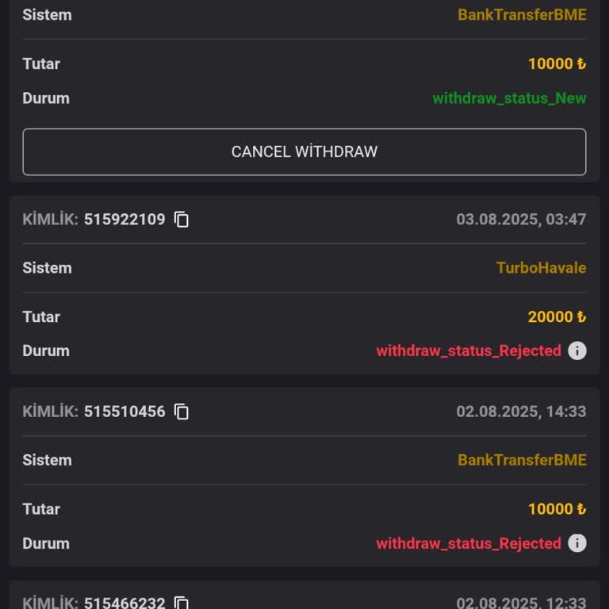
Task: Show rejection info for withdrawal 515510456
Action: pos(577,543)
